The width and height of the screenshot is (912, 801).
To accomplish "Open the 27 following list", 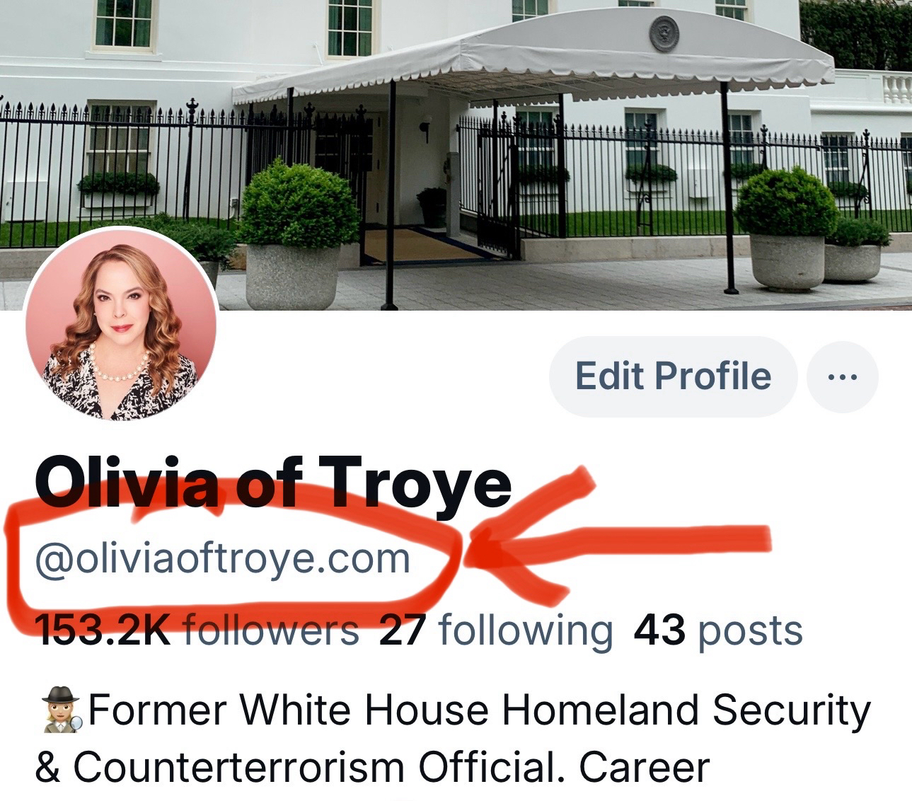I will [x=496, y=630].
